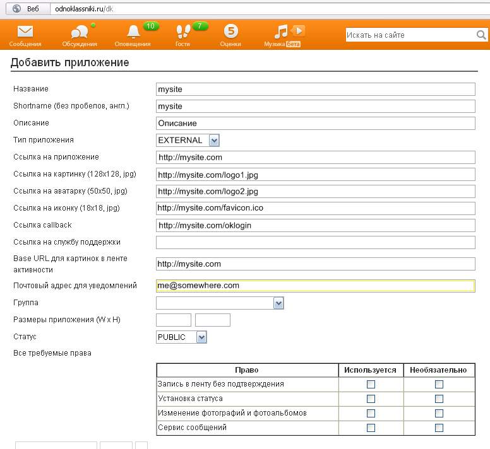The width and height of the screenshot is (490, 449).
Task: Check Необязательно for Сервис сообщений
Action: 439,428
